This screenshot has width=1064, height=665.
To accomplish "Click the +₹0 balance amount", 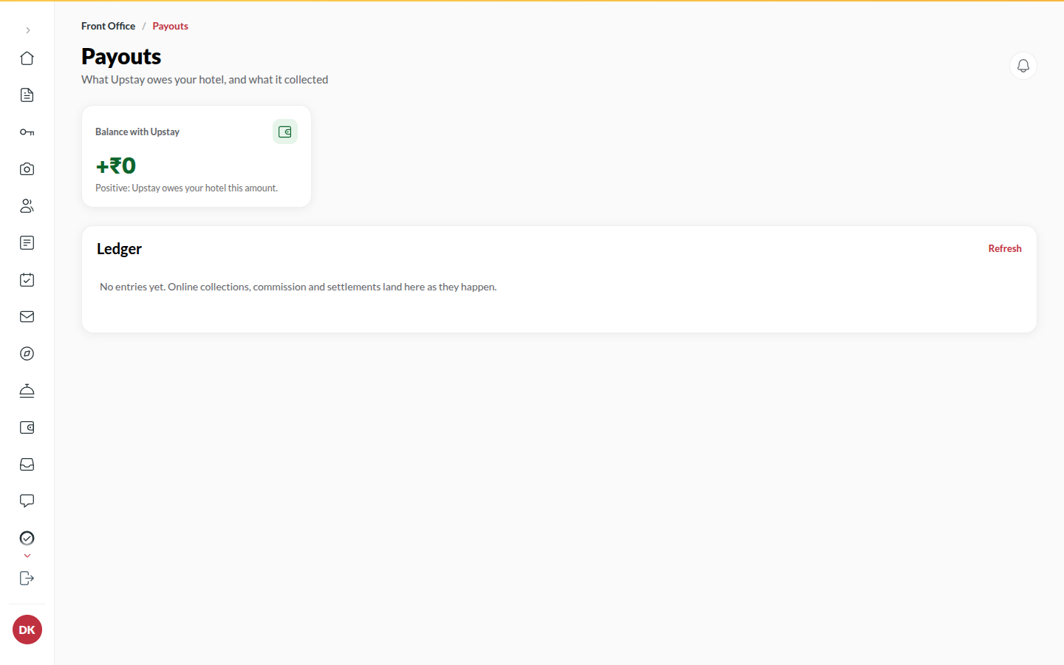I will coord(116,166).
